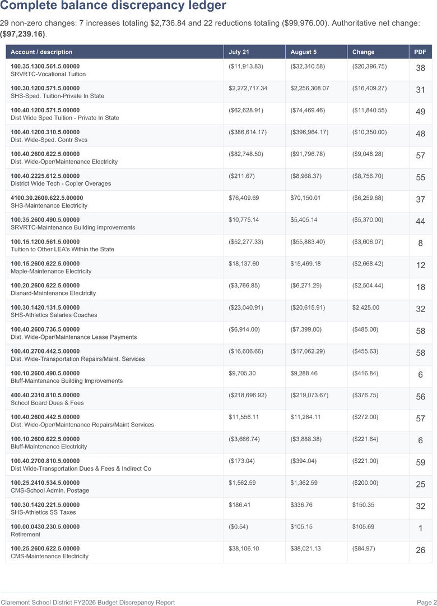
Task: Open PDF page 48 for Dist. Wide-Sped. Contr Svcs
Action: tap(420, 134)
